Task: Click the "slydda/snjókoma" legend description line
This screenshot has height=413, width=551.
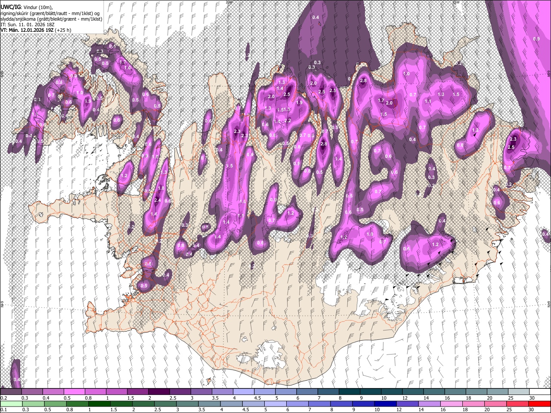Action: 51,19
